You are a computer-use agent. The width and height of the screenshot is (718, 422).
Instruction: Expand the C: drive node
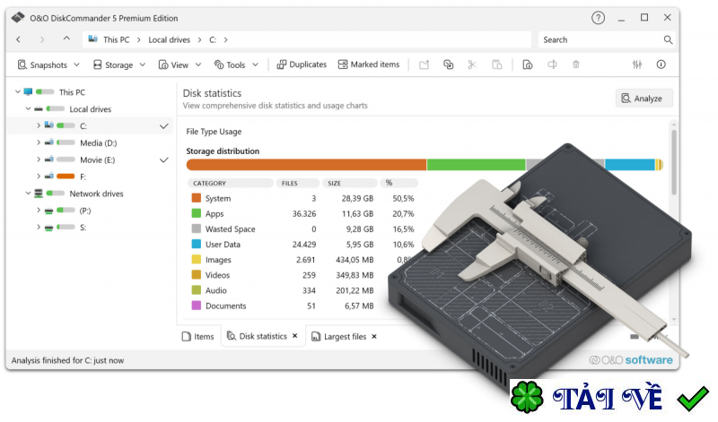[39, 125]
